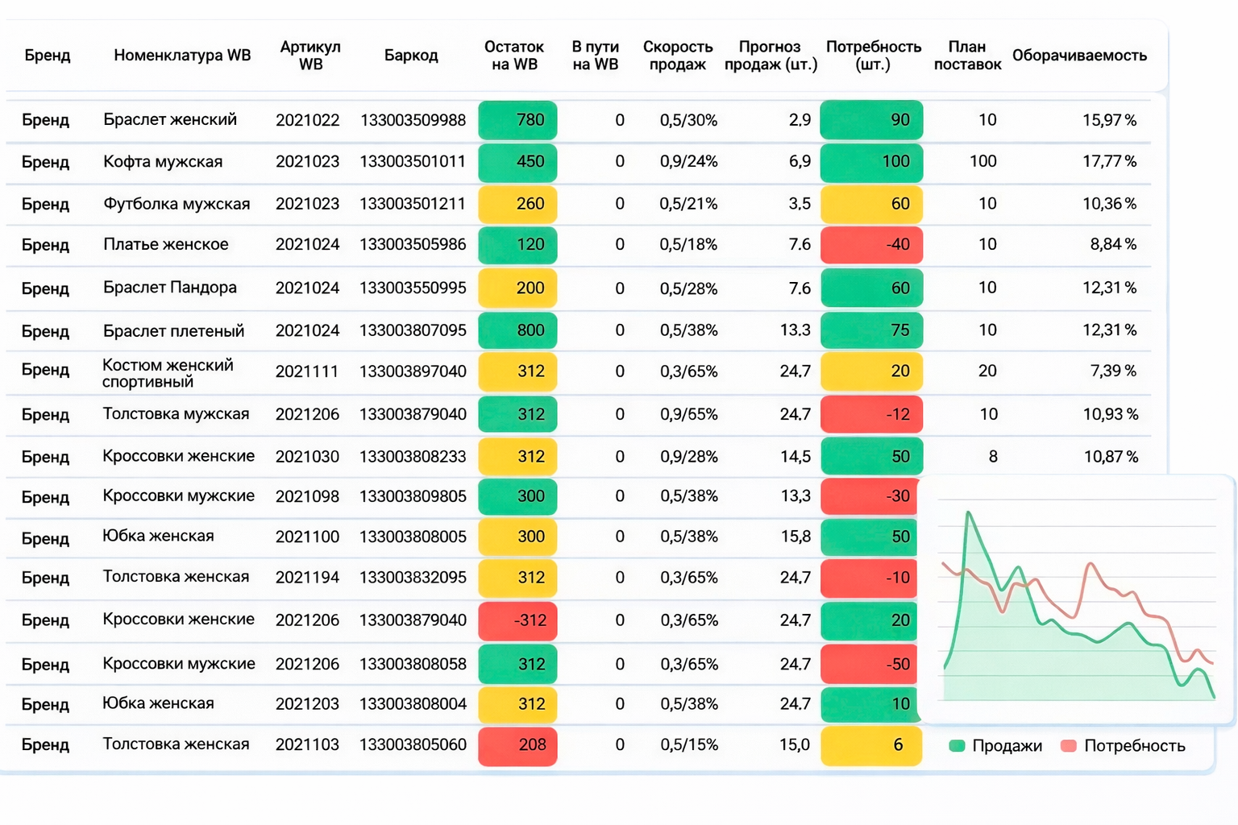
Task: Select the "Скорость продаж" column header
Action: pyautogui.click(x=677, y=56)
